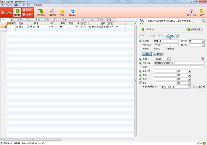Click the 住所録切替 button
The height and width of the screenshot is (145, 207).
(x=194, y=29)
